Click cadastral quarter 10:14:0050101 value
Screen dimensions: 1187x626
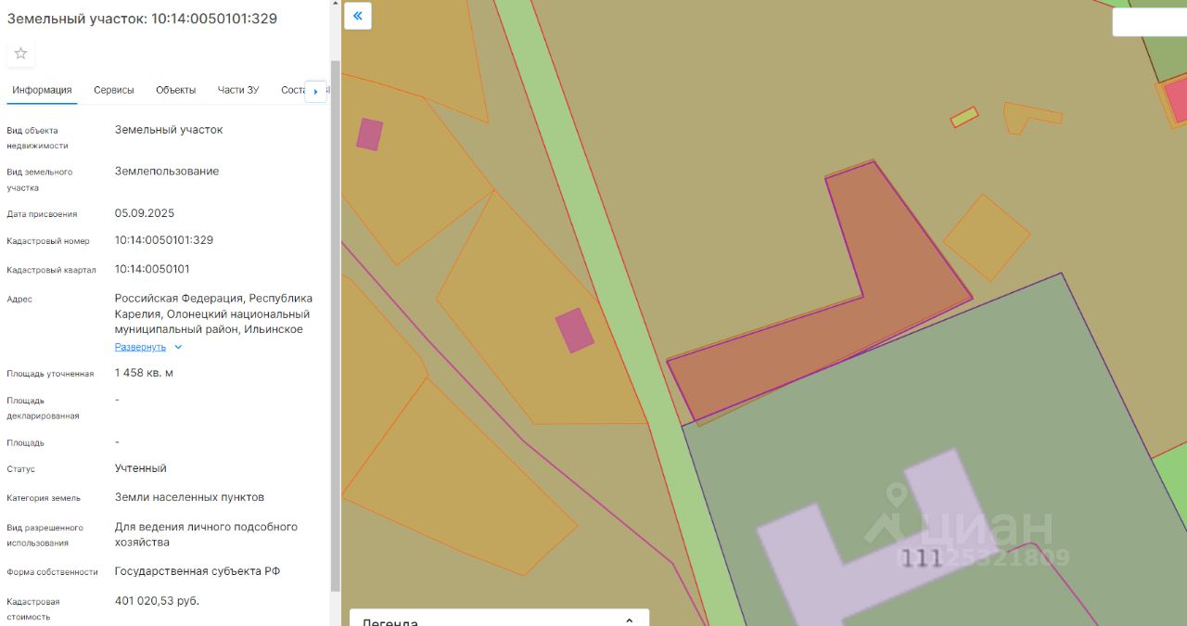click(152, 269)
